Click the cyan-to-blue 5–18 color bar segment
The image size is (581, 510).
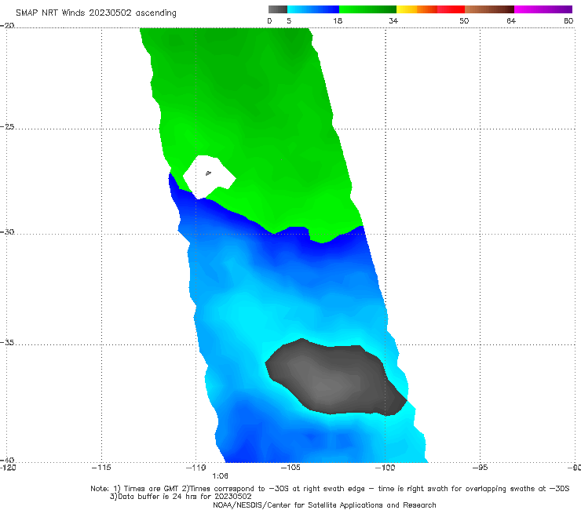[313, 9]
